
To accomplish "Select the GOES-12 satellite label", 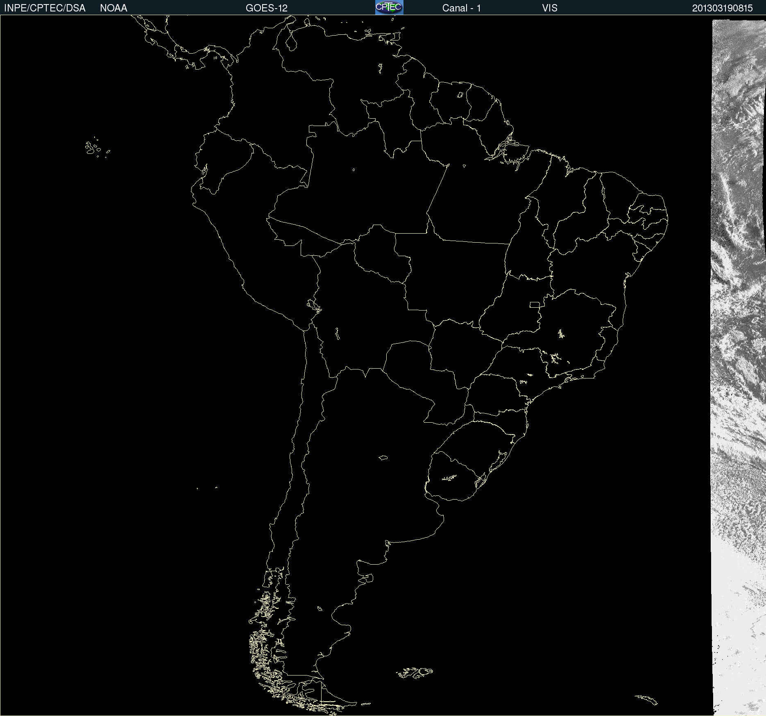I will (x=267, y=8).
